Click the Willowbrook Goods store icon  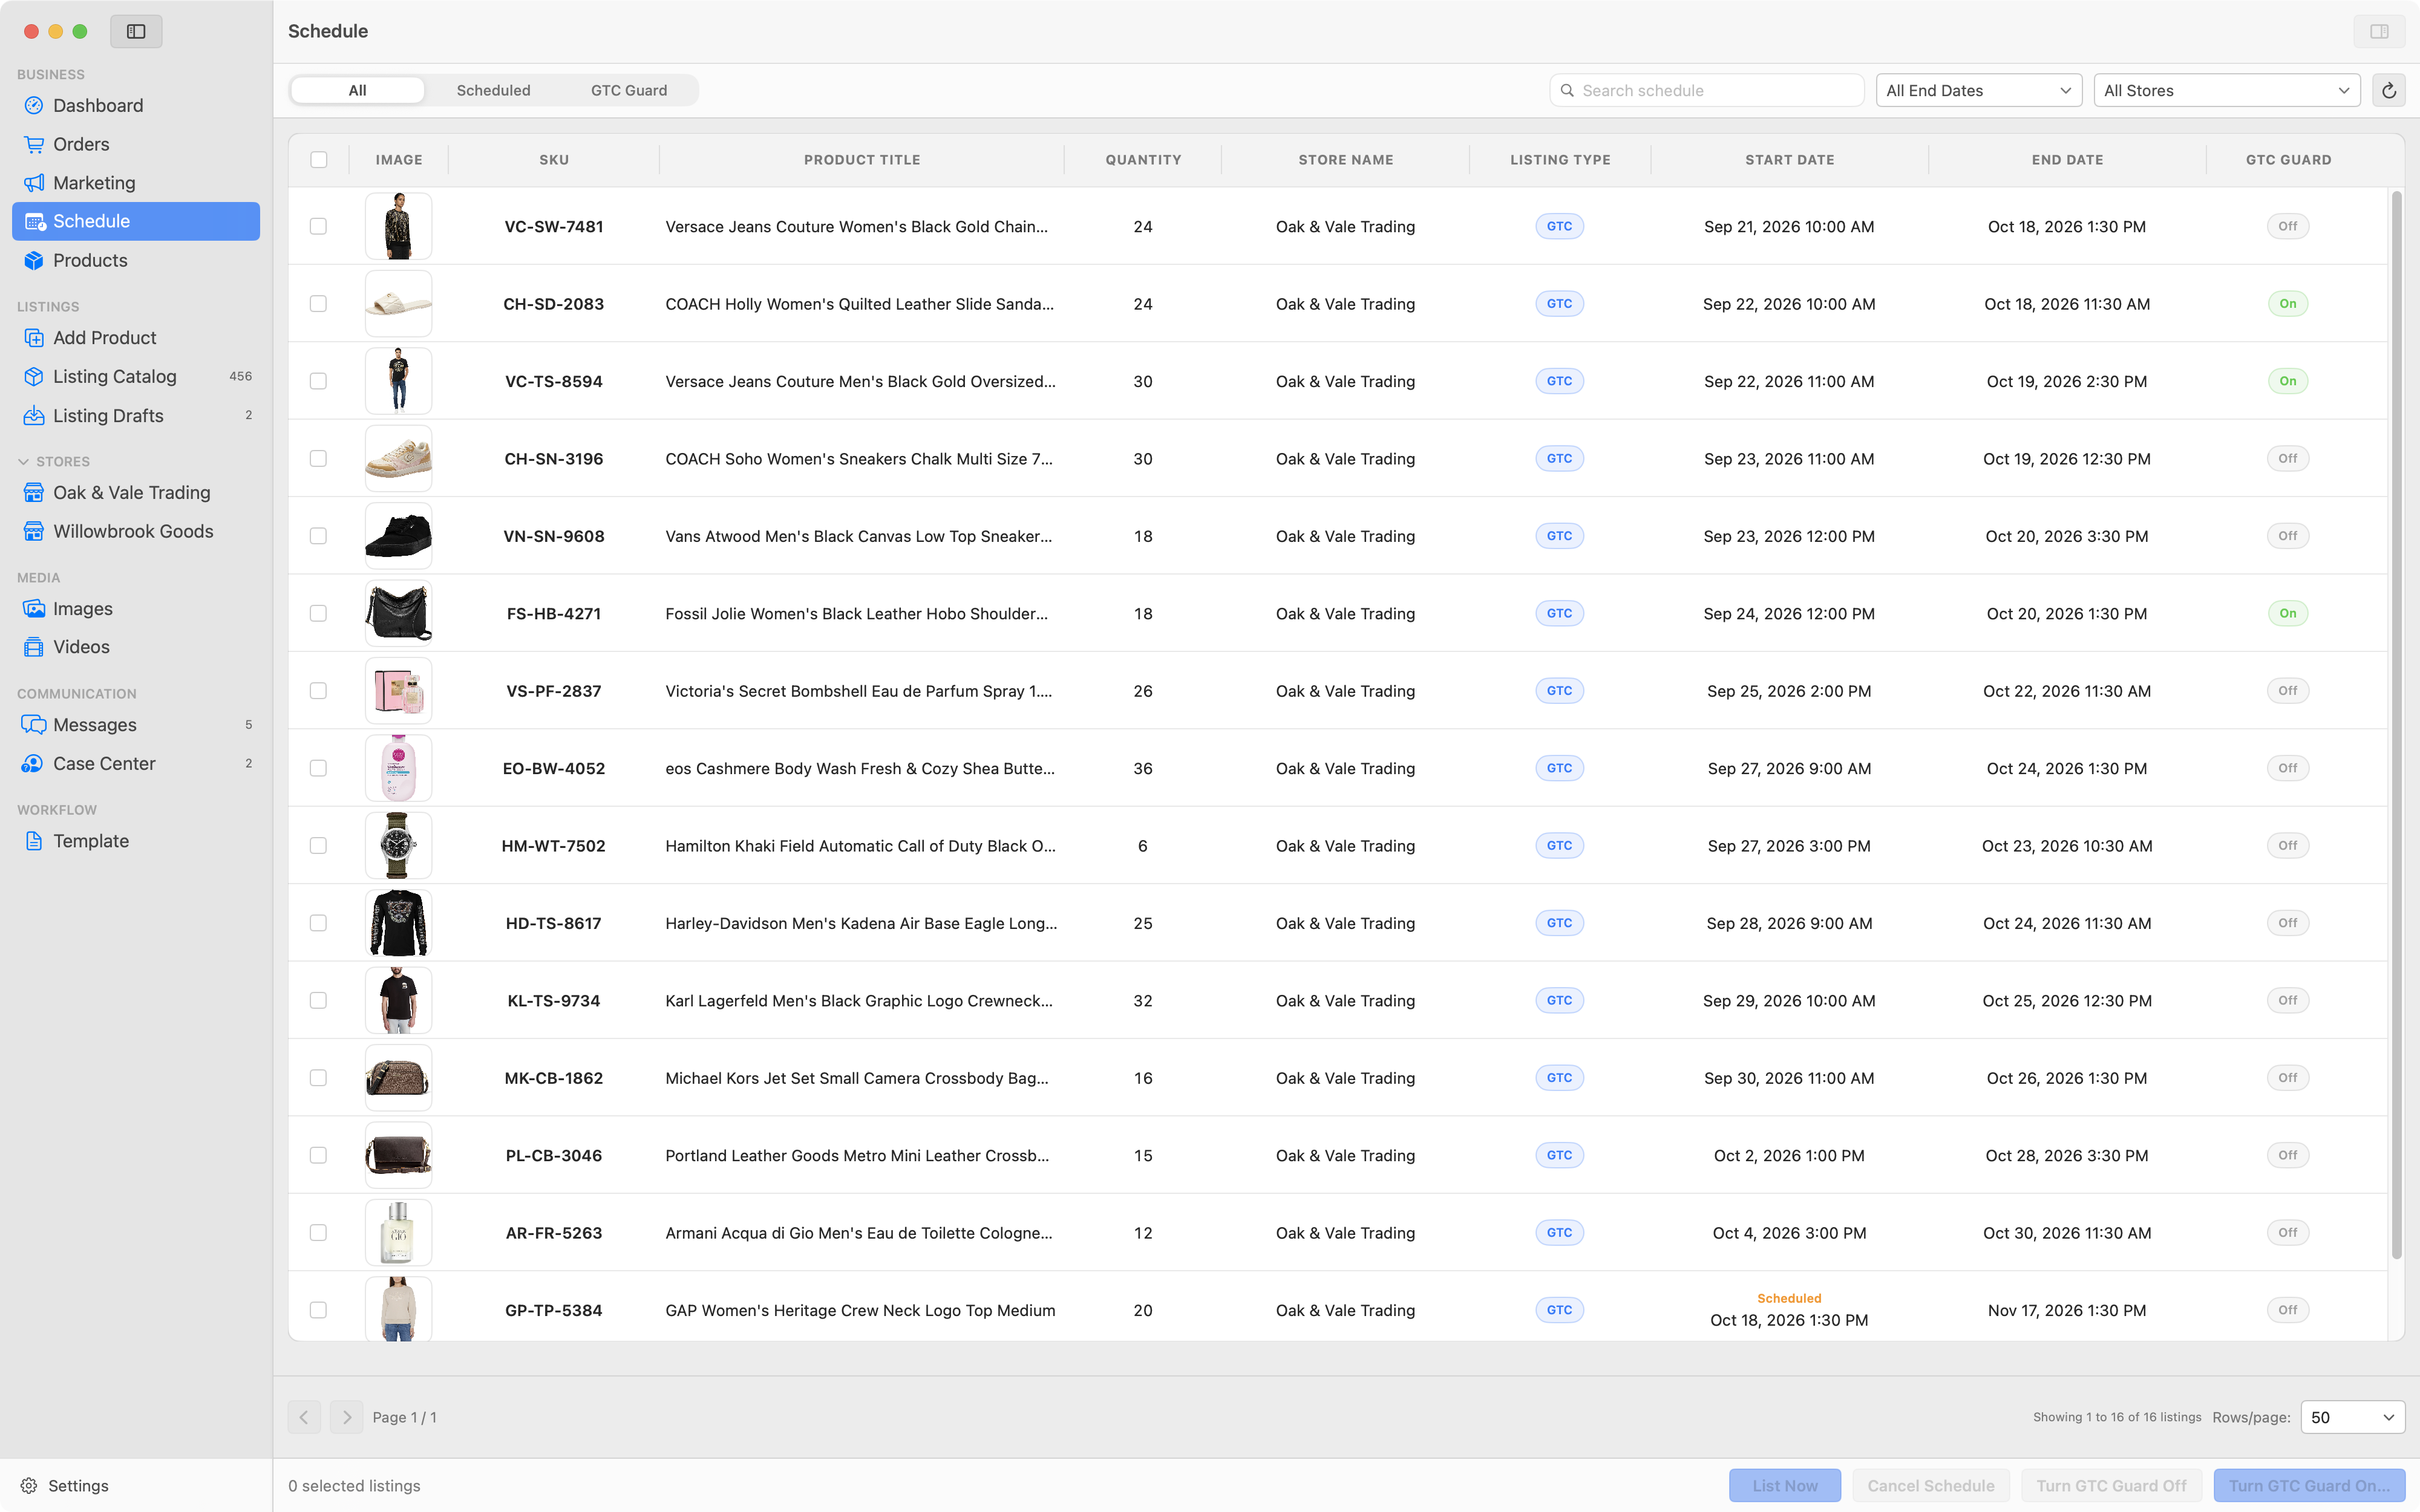click(x=34, y=531)
